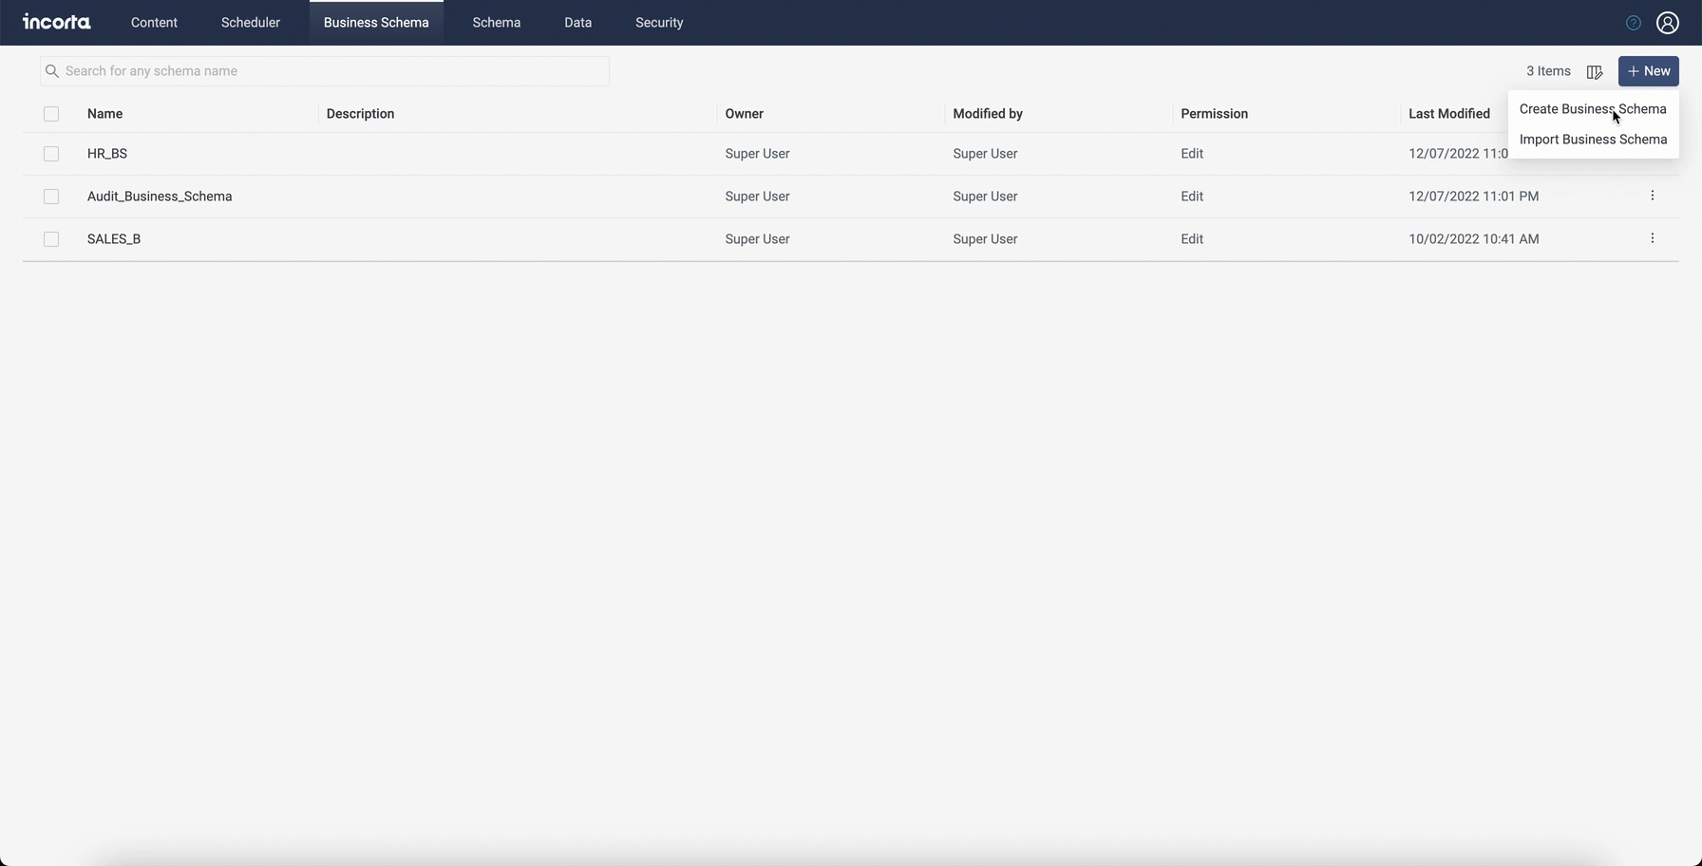Switch to the Scheduler tab
This screenshot has width=1702, height=866.
point(251,23)
